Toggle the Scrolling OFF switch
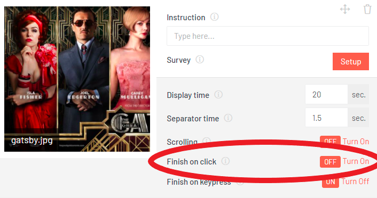377x198 pixels. [330, 141]
